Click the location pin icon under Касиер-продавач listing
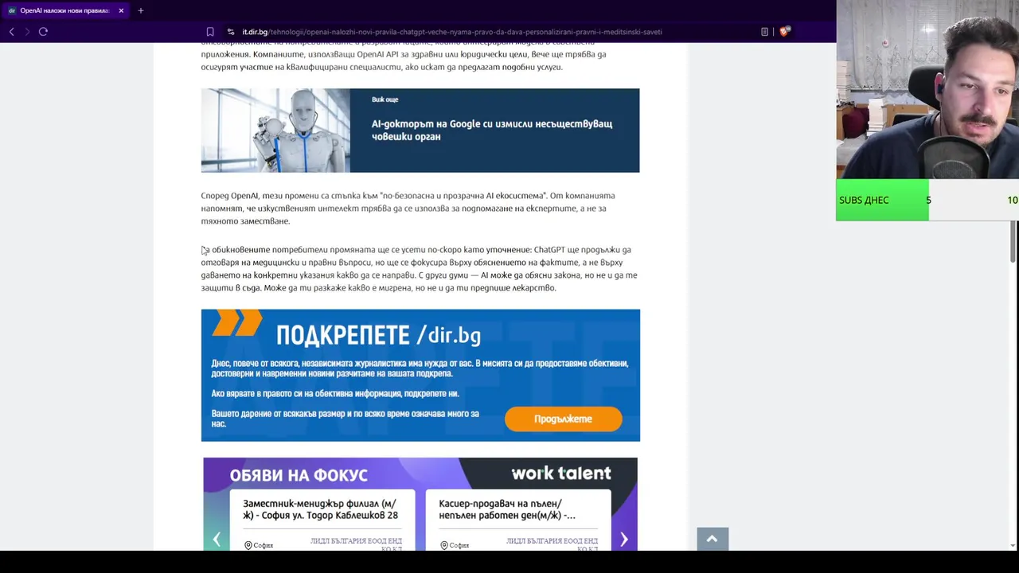This screenshot has height=573, width=1019. [x=443, y=545]
